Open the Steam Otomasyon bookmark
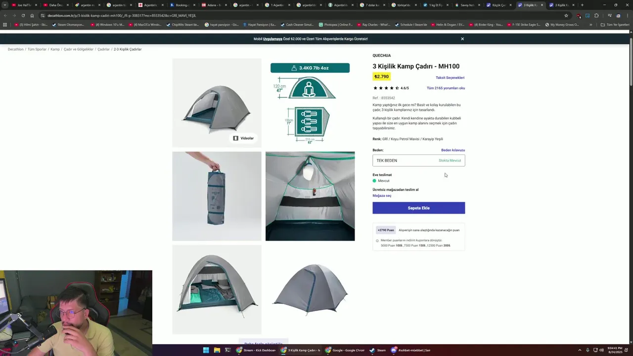The width and height of the screenshot is (633, 356). [x=68, y=25]
